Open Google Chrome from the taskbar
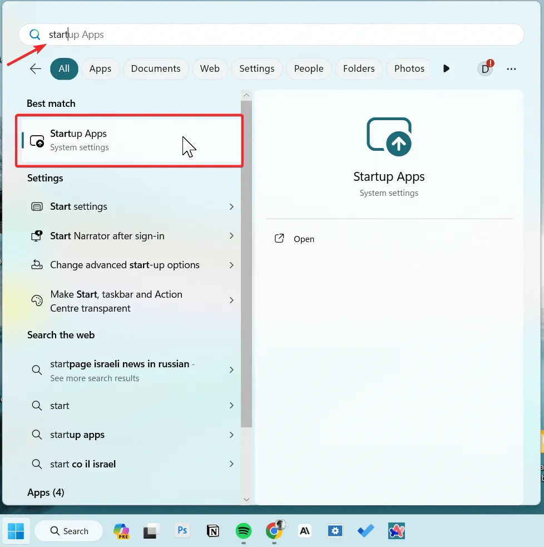Image resolution: width=544 pixels, height=547 pixels. click(x=274, y=531)
